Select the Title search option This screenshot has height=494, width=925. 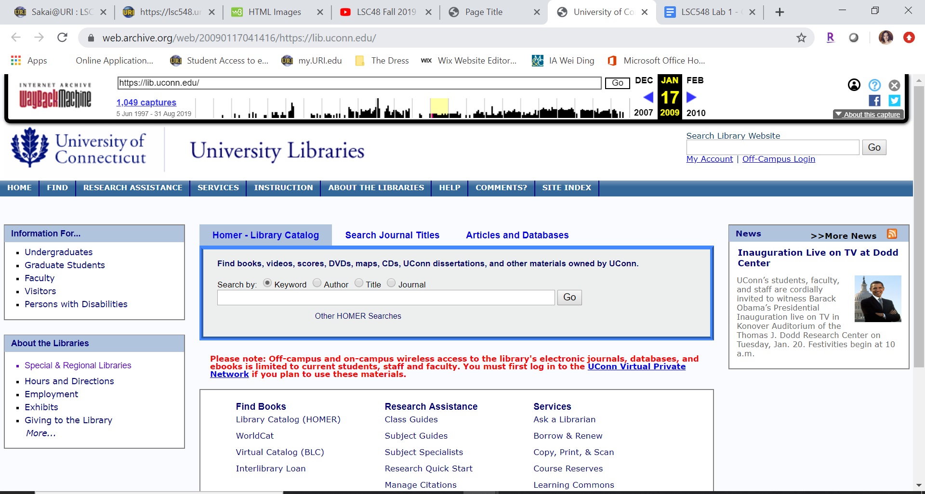359,283
